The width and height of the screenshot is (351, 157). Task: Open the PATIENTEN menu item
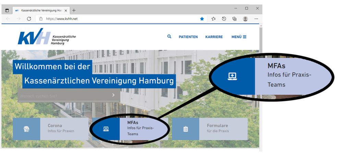188,37
